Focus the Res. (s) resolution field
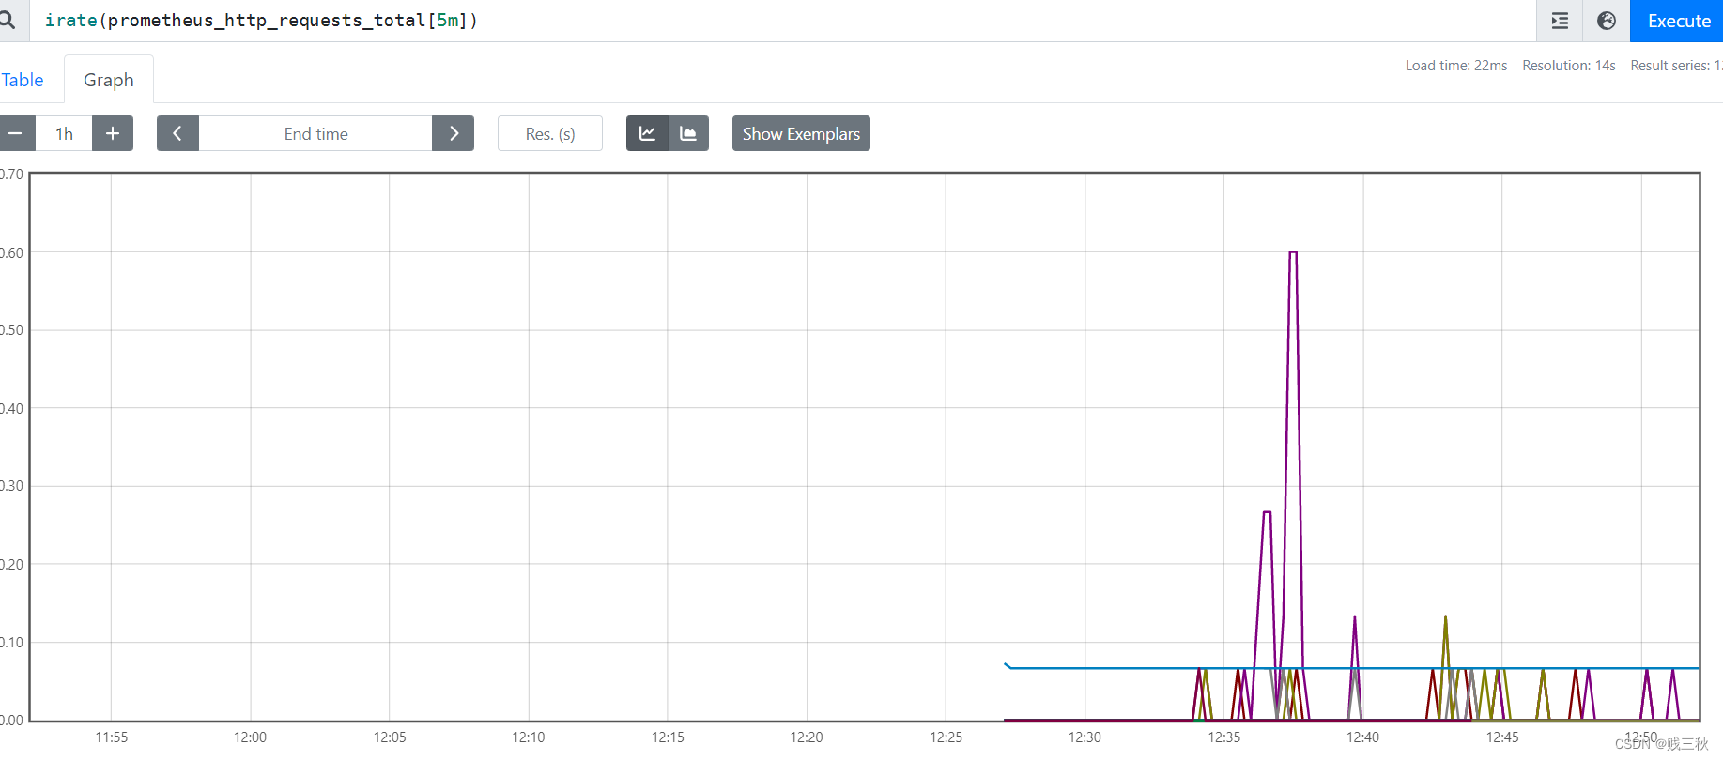The image size is (1723, 760). click(x=550, y=133)
